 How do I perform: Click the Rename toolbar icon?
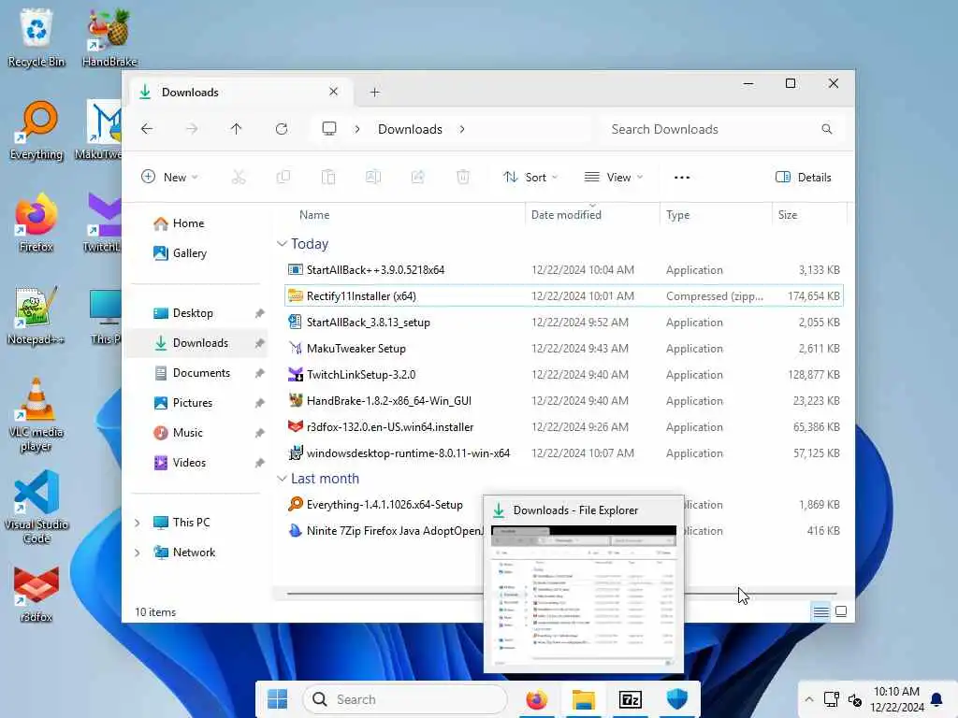[372, 177]
